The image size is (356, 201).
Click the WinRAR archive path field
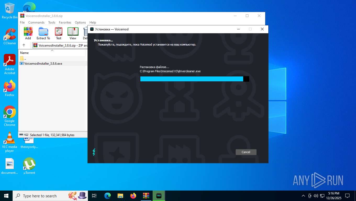point(60,45)
